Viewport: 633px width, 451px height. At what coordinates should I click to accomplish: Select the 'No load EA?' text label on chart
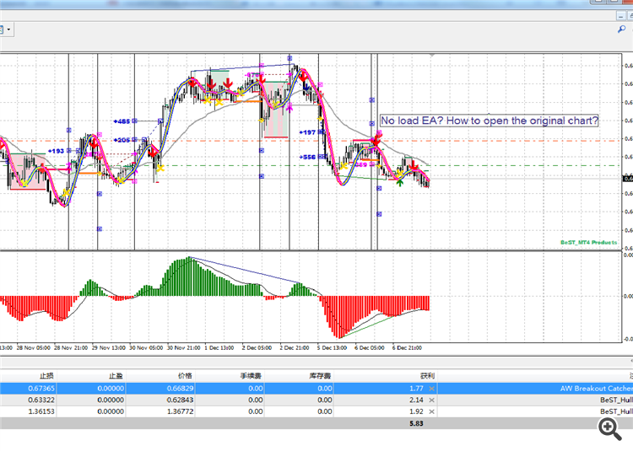[489, 121]
